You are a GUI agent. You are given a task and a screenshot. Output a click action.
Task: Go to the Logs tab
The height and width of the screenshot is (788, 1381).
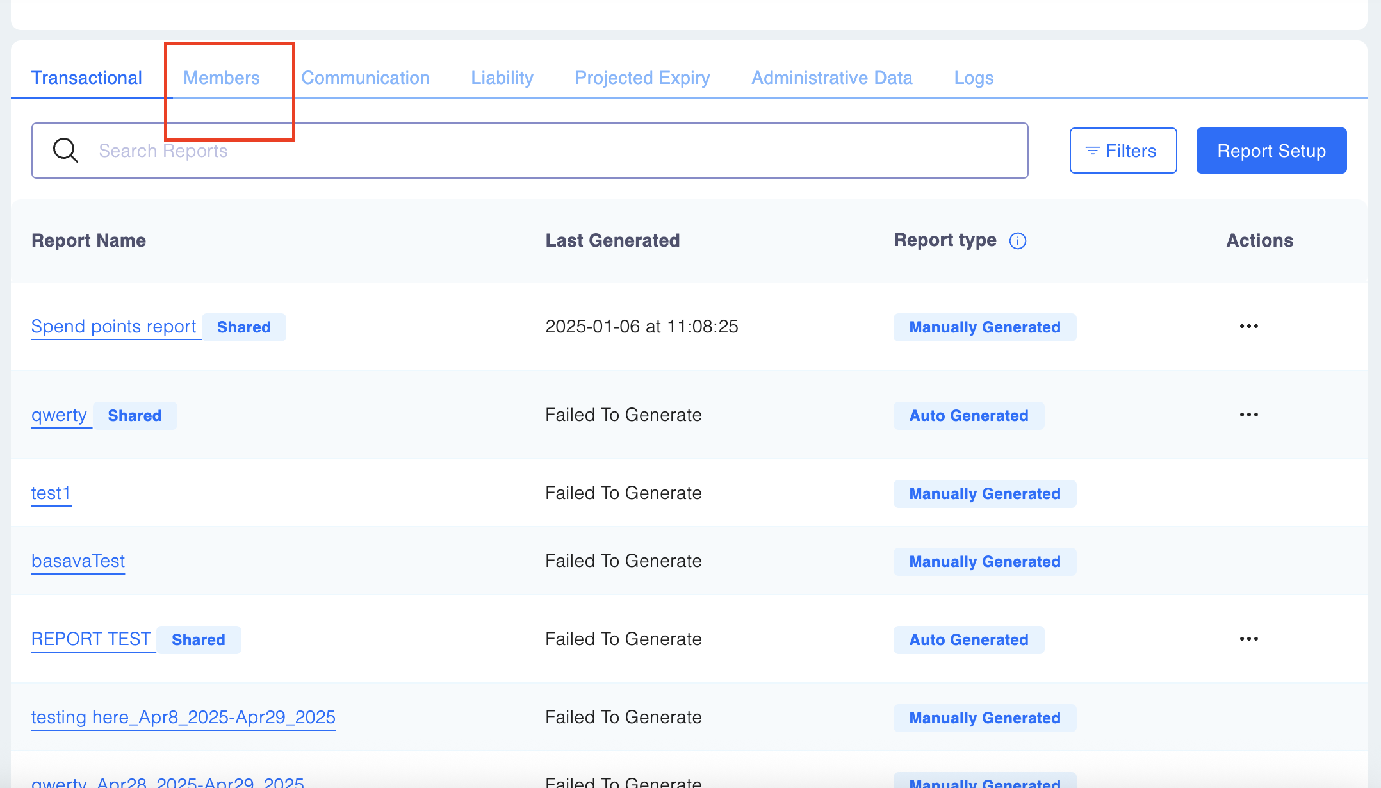click(974, 78)
